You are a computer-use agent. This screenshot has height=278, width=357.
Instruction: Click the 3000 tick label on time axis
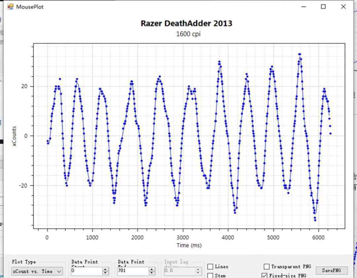(182, 237)
